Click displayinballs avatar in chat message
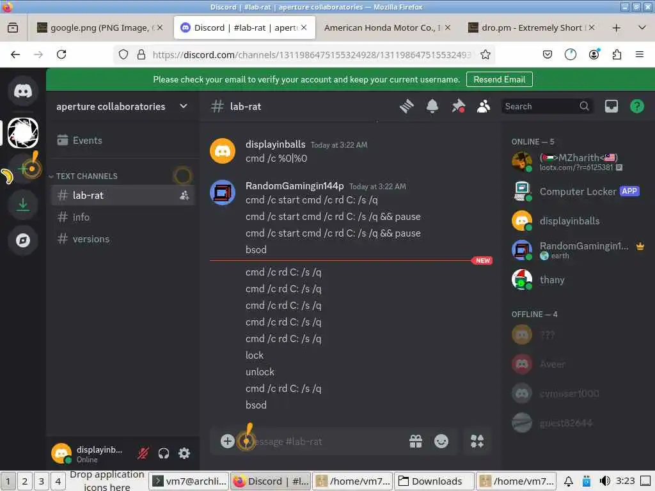 tap(222, 151)
